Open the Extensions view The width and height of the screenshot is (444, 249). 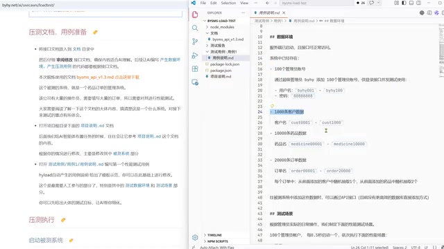click(195, 69)
